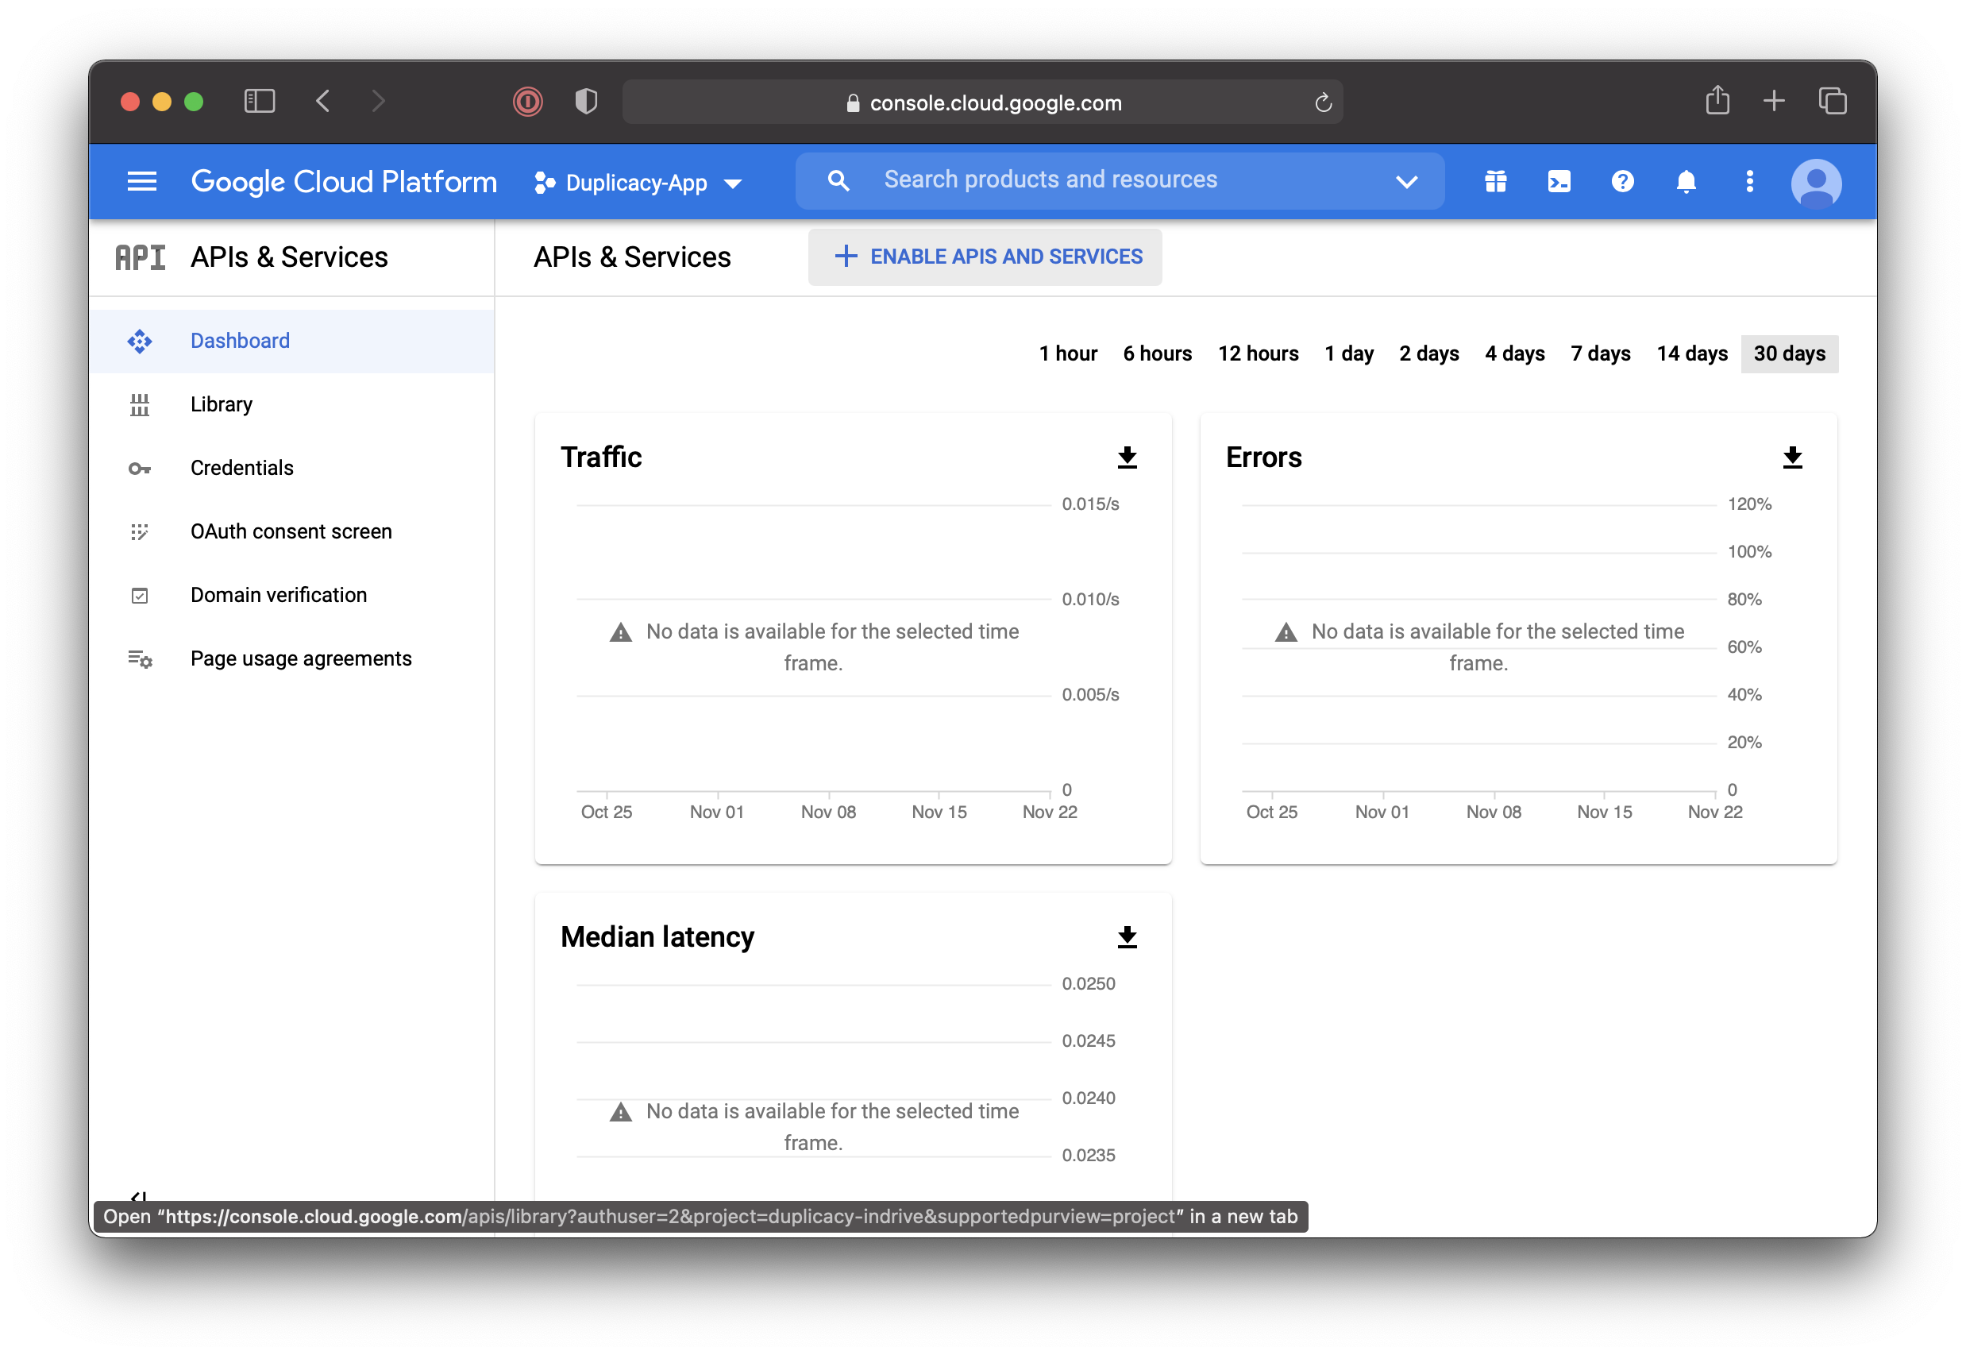The width and height of the screenshot is (1966, 1355).
Task: Select the 7 days time range
Action: (x=1600, y=354)
